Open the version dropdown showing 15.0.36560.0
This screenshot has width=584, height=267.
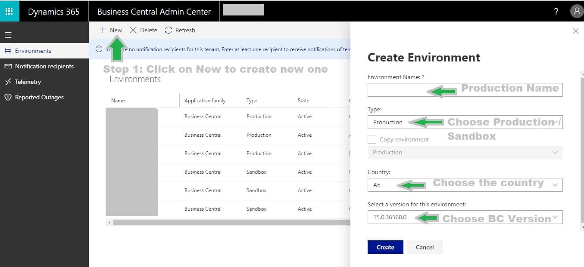556,217
